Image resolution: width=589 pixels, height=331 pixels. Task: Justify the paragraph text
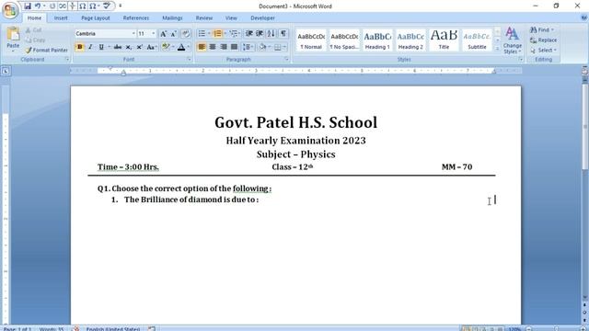tap(235, 47)
